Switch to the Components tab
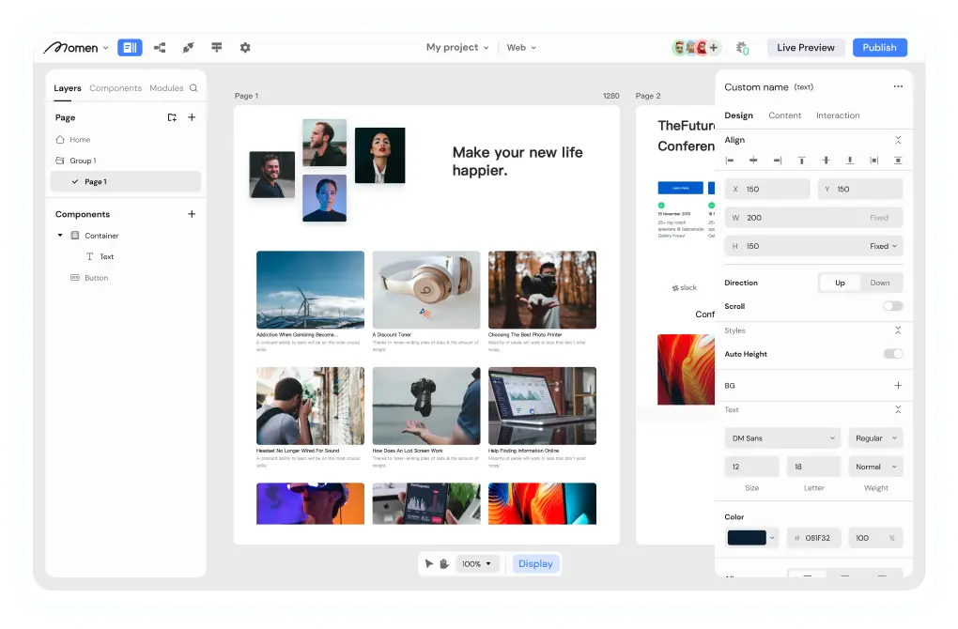The height and width of the screenshot is (629, 958). point(116,88)
